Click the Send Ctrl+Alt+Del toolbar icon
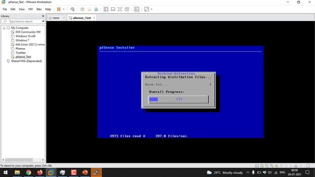 [x=72, y=9]
